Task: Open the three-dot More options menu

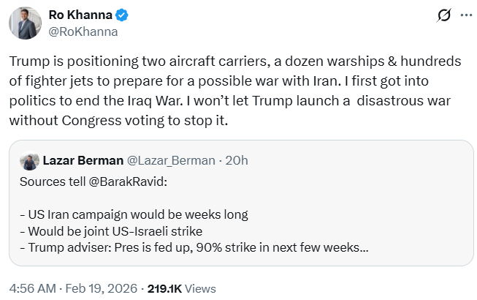Action: [465, 15]
